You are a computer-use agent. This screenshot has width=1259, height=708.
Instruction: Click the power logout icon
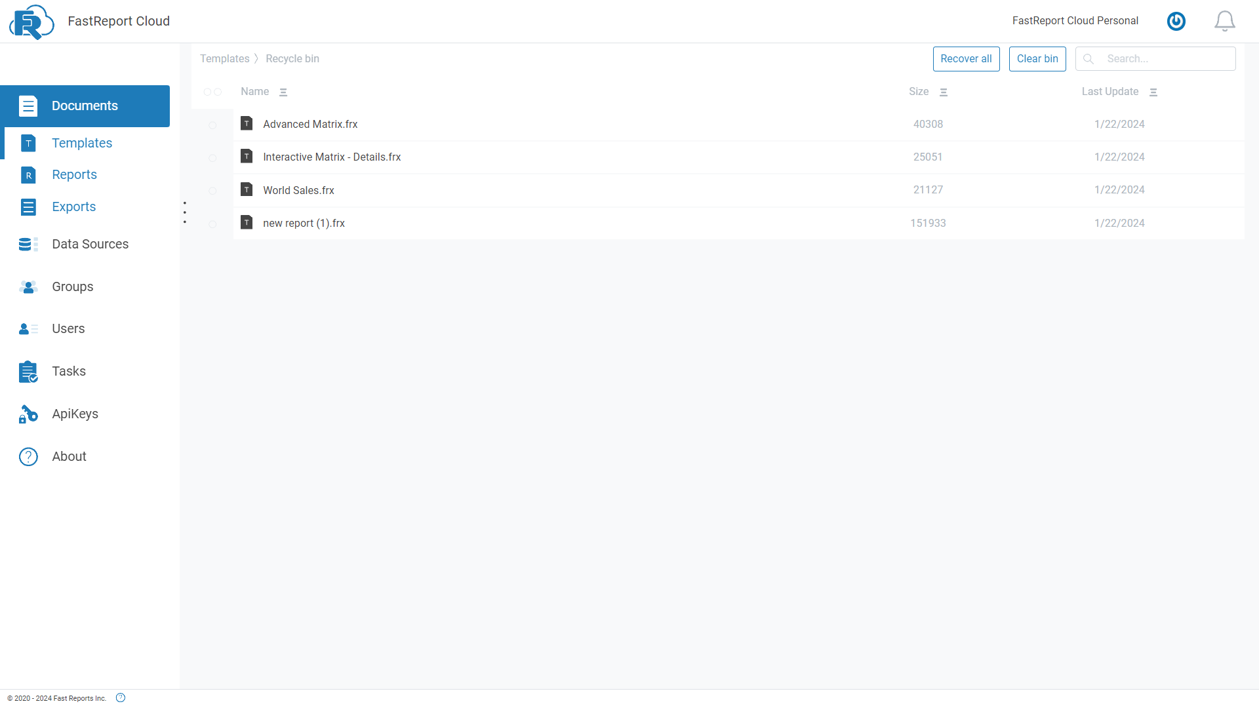pyautogui.click(x=1176, y=21)
